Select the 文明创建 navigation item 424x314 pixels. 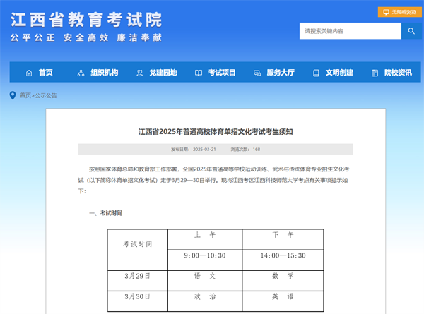click(x=339, y=73)
